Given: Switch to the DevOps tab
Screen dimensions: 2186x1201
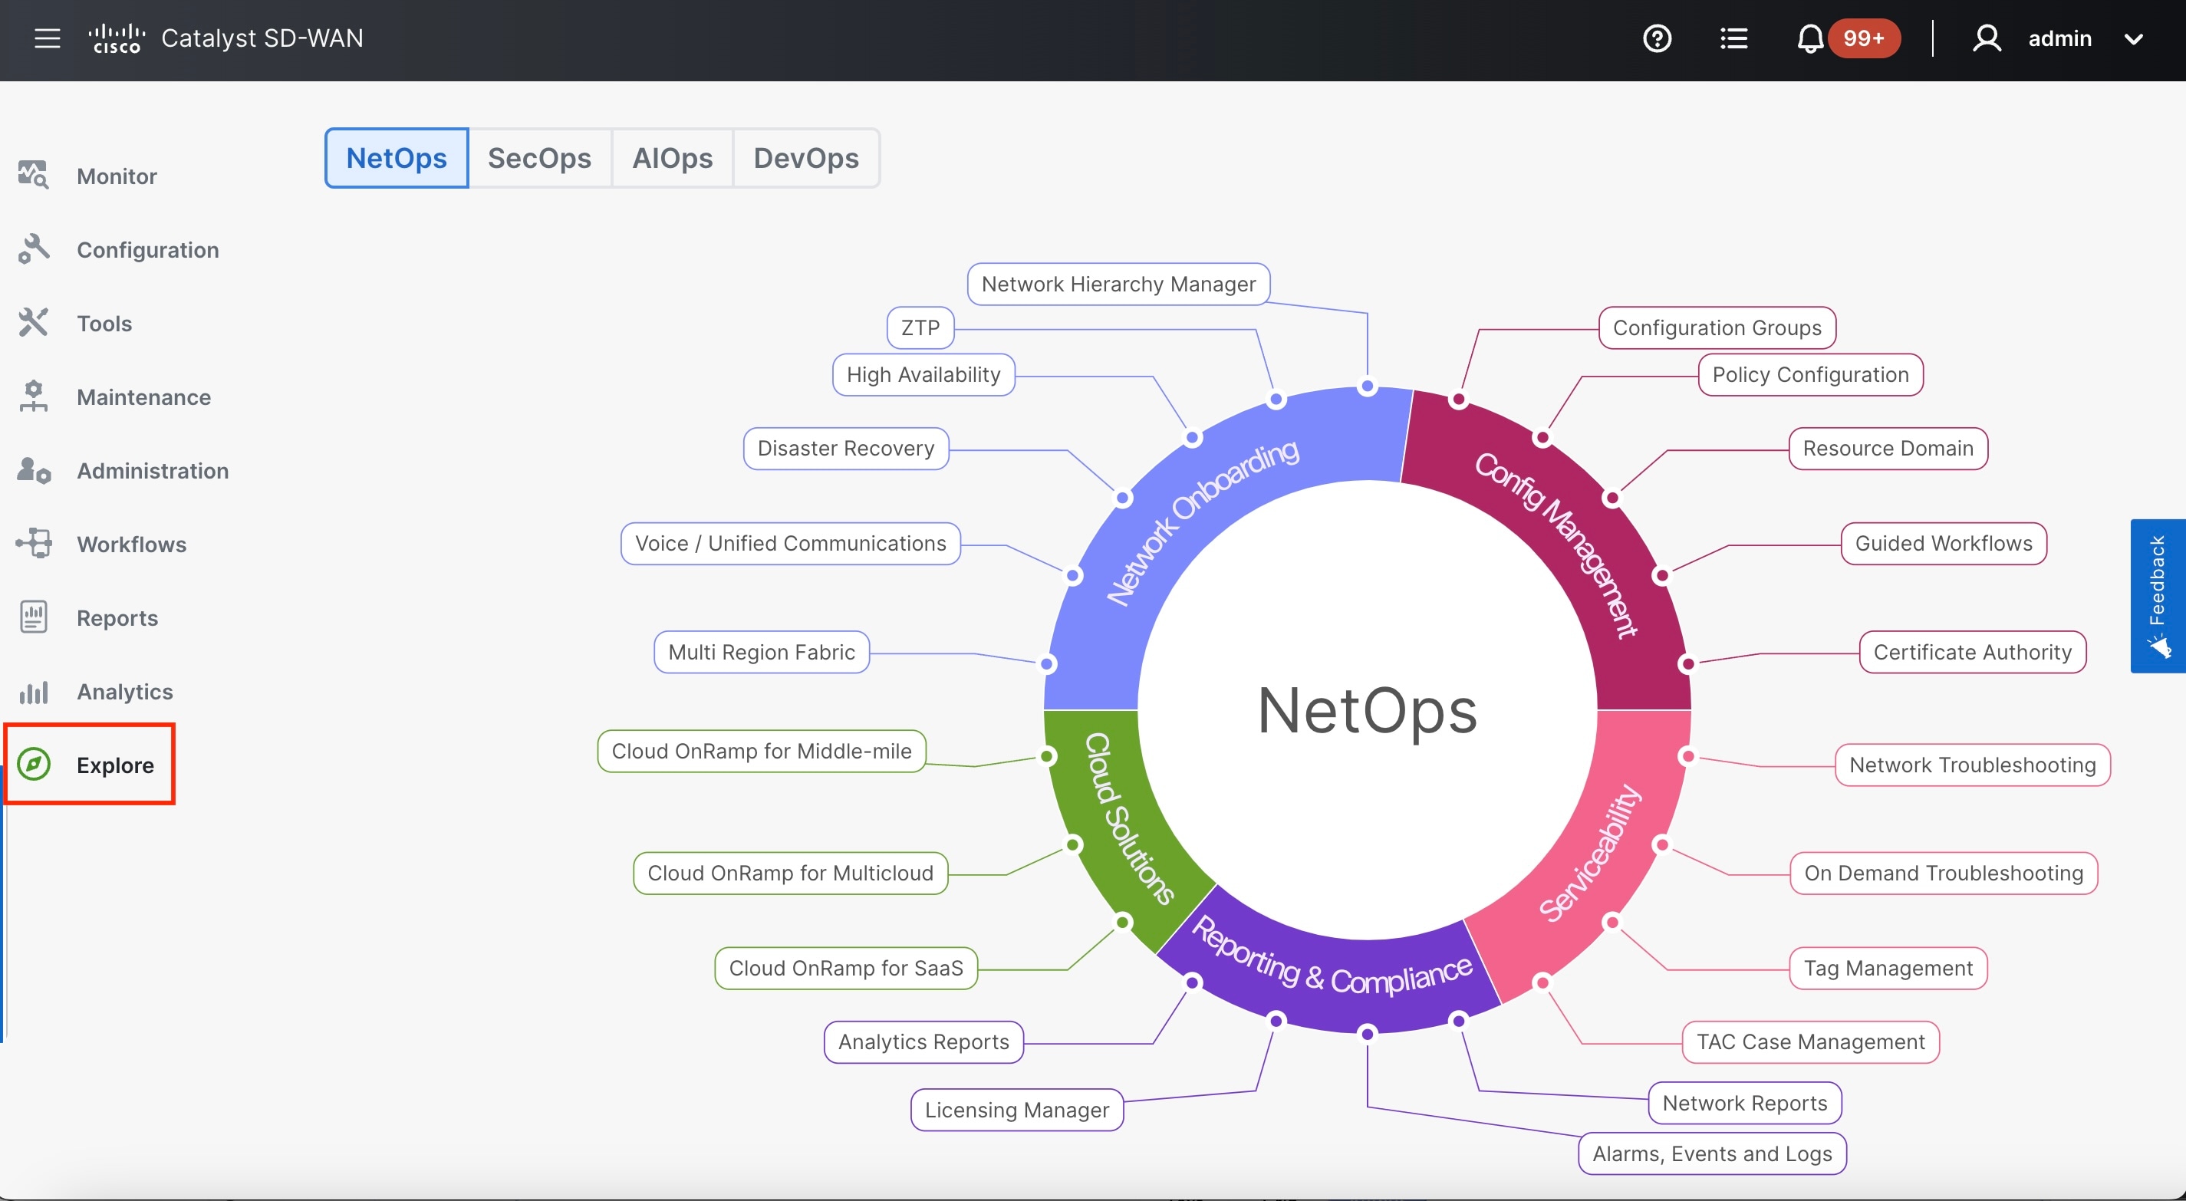Looking at the screenshot, I should coord(806,158).
